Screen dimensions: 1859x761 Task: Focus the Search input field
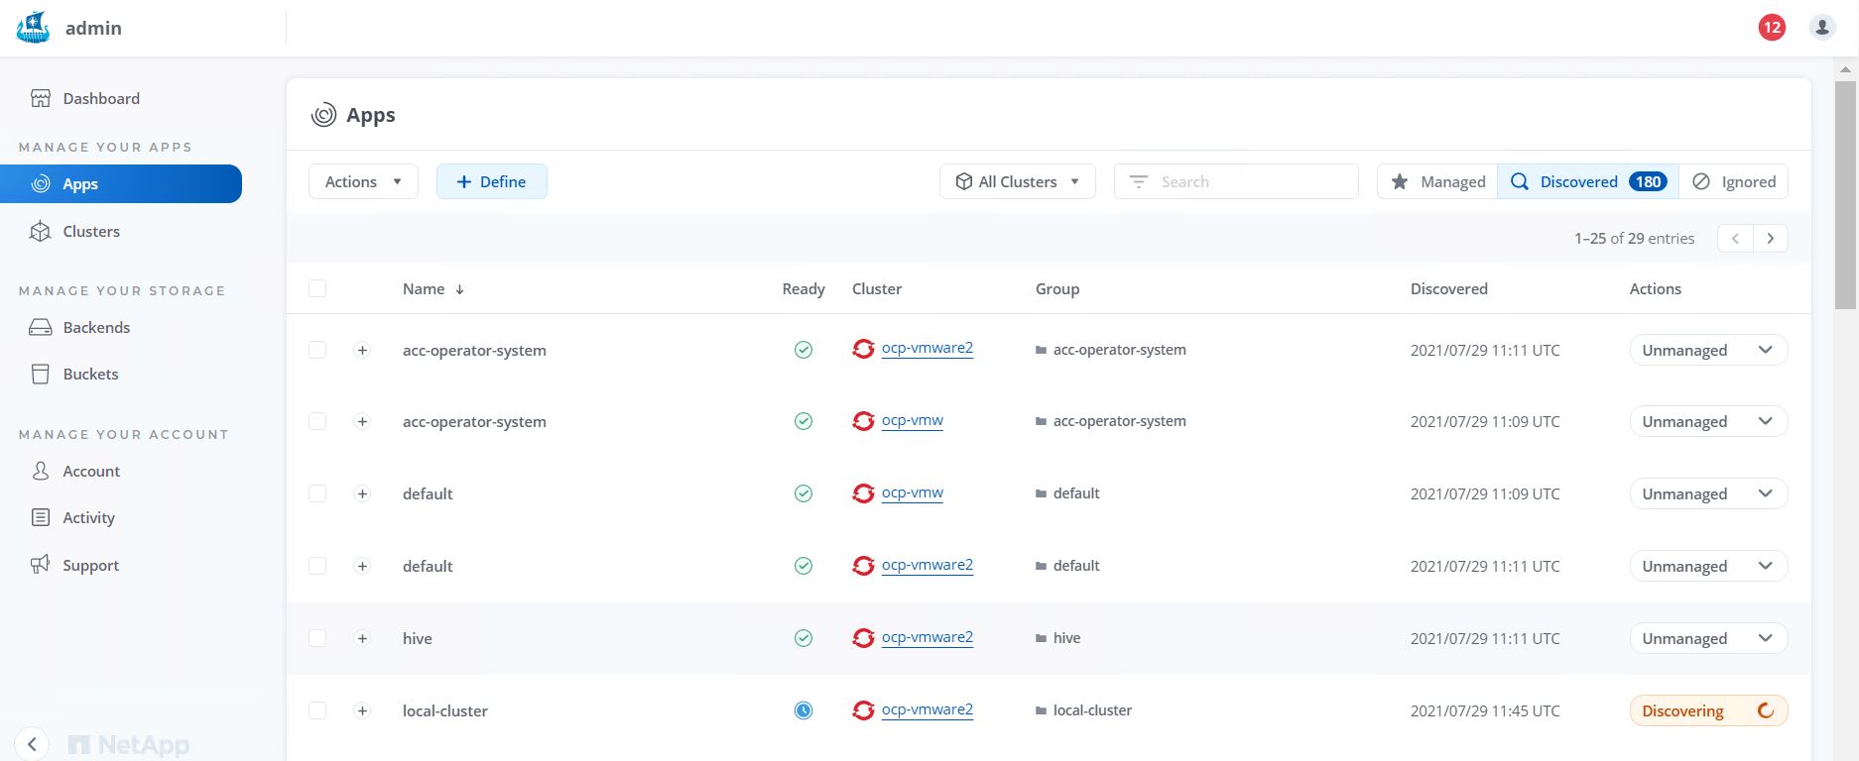(x=1236, y=181)
